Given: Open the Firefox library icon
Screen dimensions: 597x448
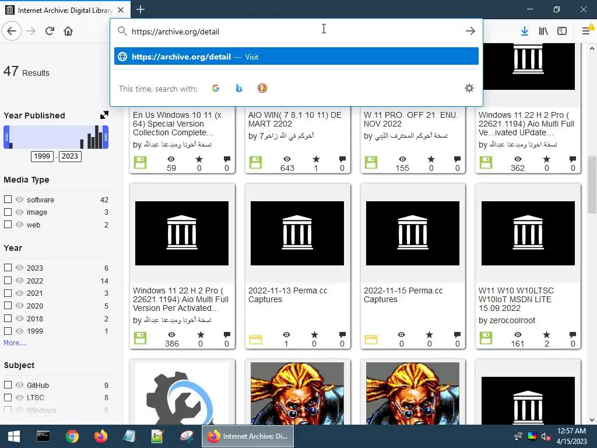Looking at the screenshot, I should click(543, 31).
